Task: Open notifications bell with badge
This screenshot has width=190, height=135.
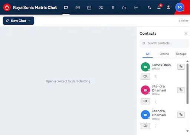Action: click(x=159, y=7)
